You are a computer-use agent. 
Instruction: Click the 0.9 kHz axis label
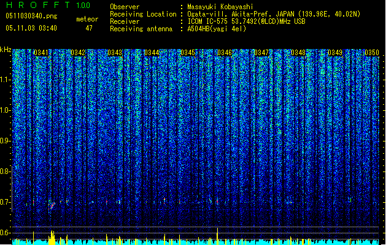tap(6, 141)
